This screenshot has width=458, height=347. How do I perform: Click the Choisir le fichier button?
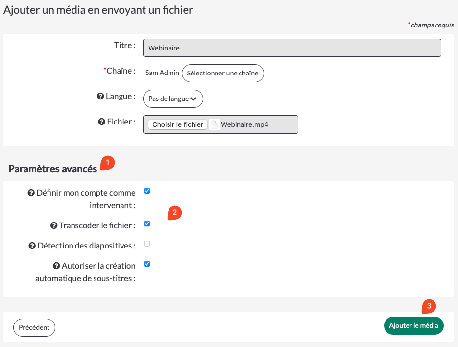coord(178,124)
